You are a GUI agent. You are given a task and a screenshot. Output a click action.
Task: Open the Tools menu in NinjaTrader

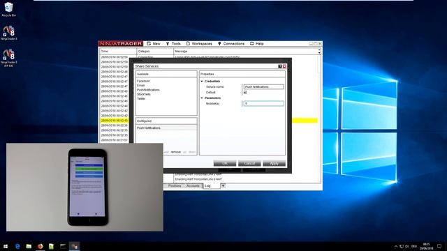[x=173, y=43]
